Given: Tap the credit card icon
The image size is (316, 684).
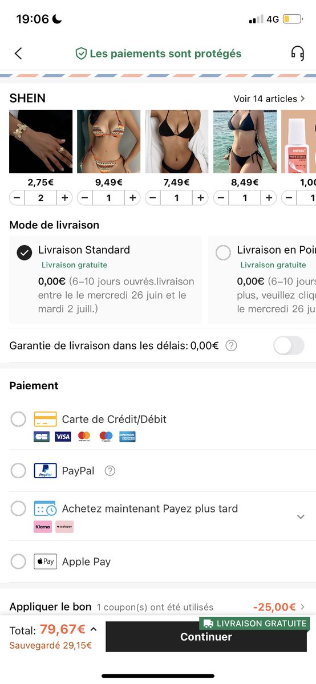Looking at the screenshot, I should pyautogui.click(x=45, y=420).
